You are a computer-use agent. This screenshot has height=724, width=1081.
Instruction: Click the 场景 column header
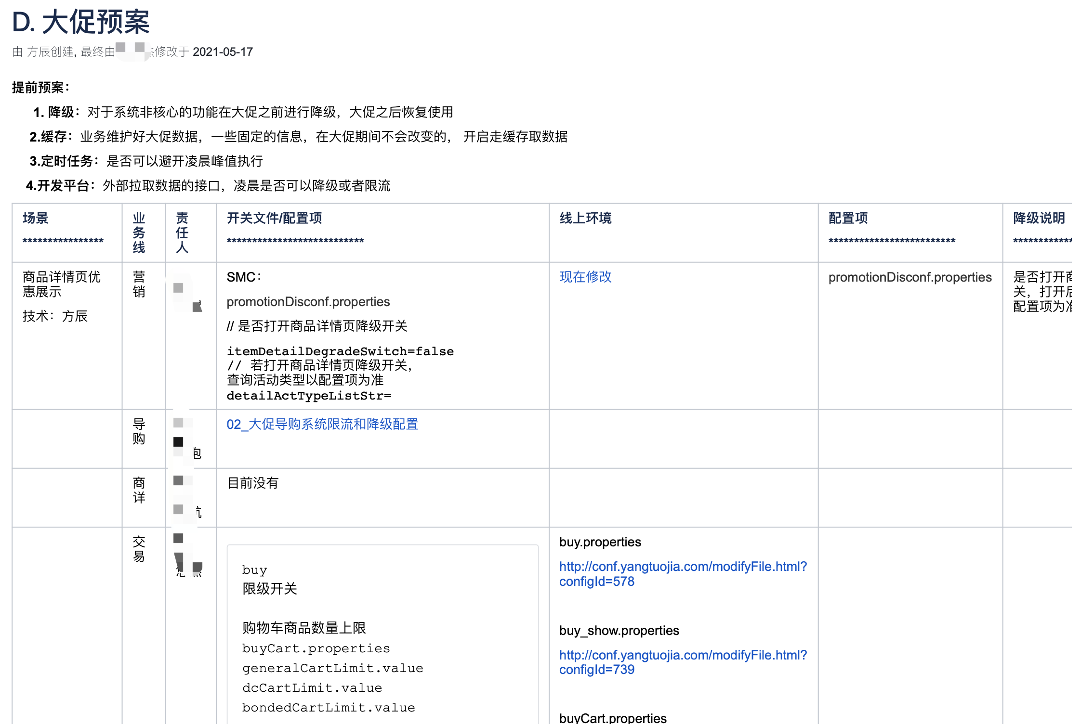coord(36,218)
